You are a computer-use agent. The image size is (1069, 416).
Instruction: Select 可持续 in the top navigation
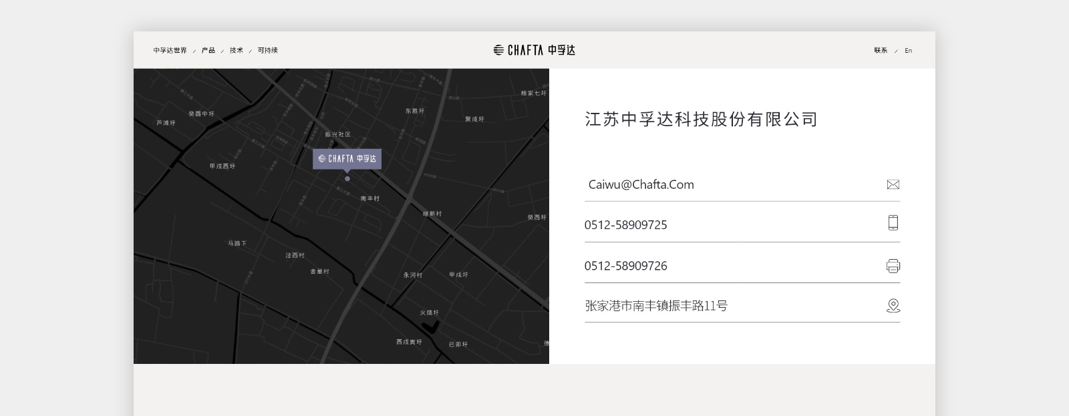click(x=268, y=51)
